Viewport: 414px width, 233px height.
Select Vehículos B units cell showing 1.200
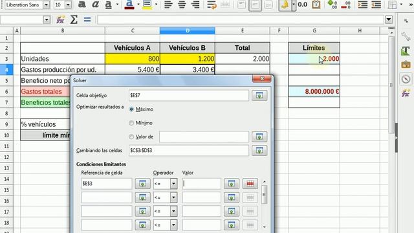pos(188,59)
